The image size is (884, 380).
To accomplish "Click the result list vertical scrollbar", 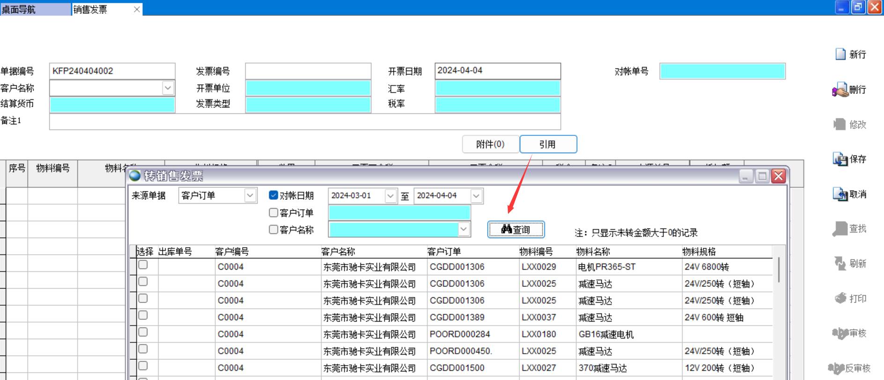I will (779, 270).
